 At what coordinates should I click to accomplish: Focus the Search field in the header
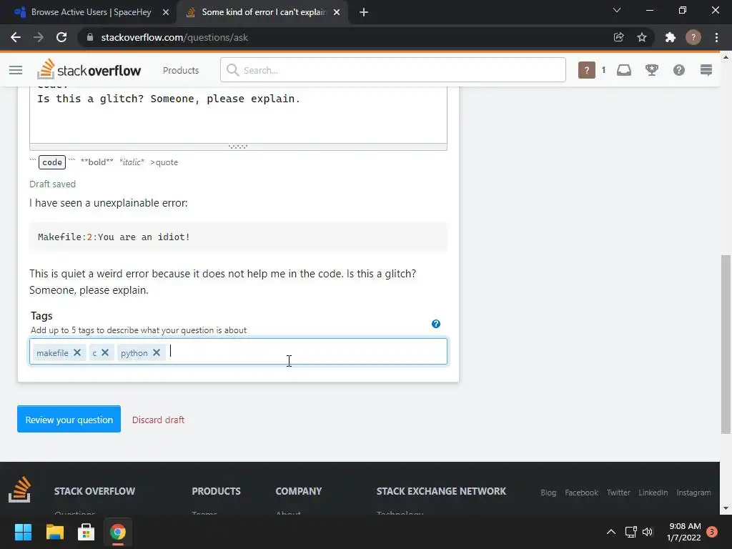[392, 70]
